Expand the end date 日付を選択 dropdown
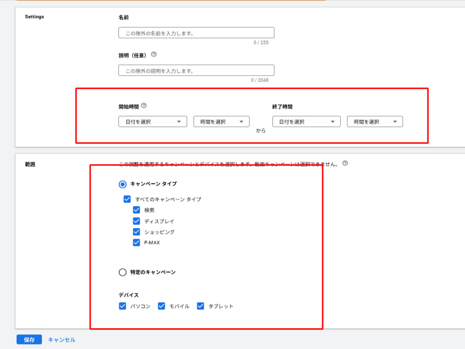The image size is (465, 349). coord(306,122)
